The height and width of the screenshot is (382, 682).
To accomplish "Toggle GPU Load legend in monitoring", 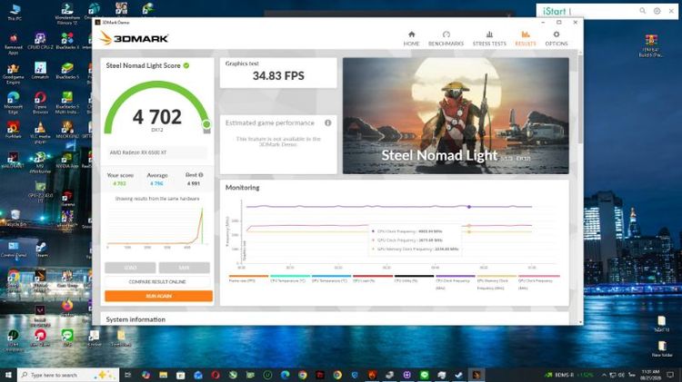I will coord(372,279).
